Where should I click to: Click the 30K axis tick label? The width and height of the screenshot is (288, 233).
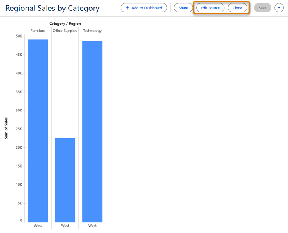point(19,110)
